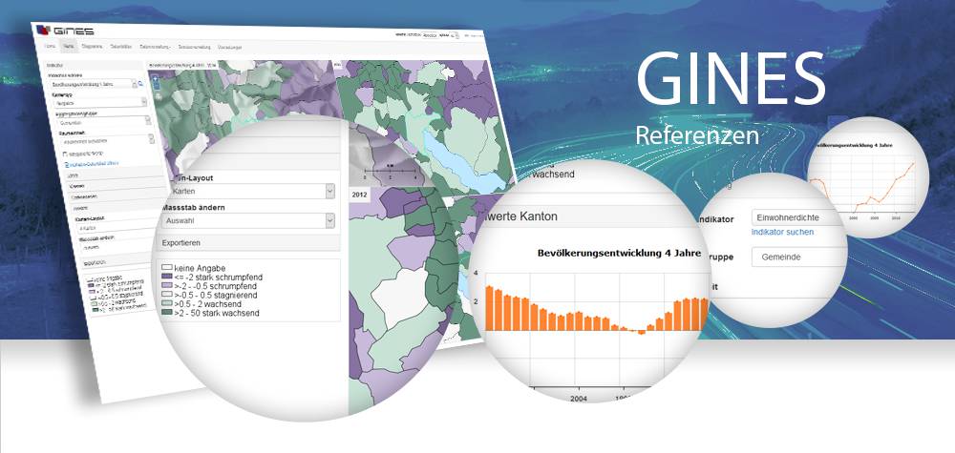Screen dimensions: 955x453
Task: Open the Diagramme navigation item
Action: pos(92,46)
